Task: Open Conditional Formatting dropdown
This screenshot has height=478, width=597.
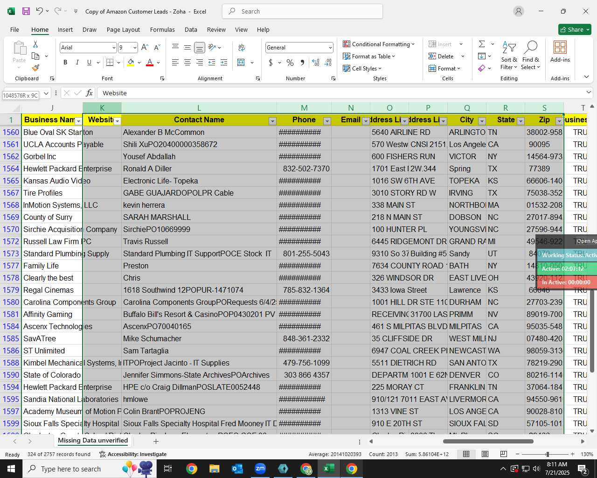Action: coord(379,44)
